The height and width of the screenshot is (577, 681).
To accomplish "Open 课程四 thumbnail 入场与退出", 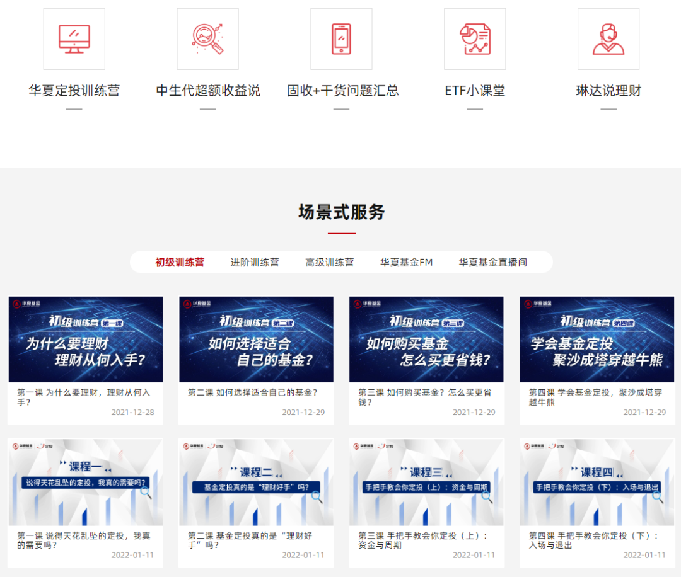I will pyautogui.click(x=597, y=482).
